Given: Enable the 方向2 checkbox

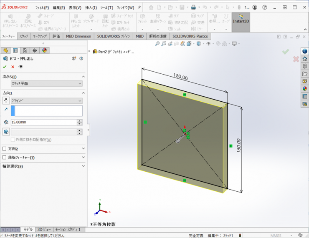Looking at the screenshot, I should (x=5, y=149).
